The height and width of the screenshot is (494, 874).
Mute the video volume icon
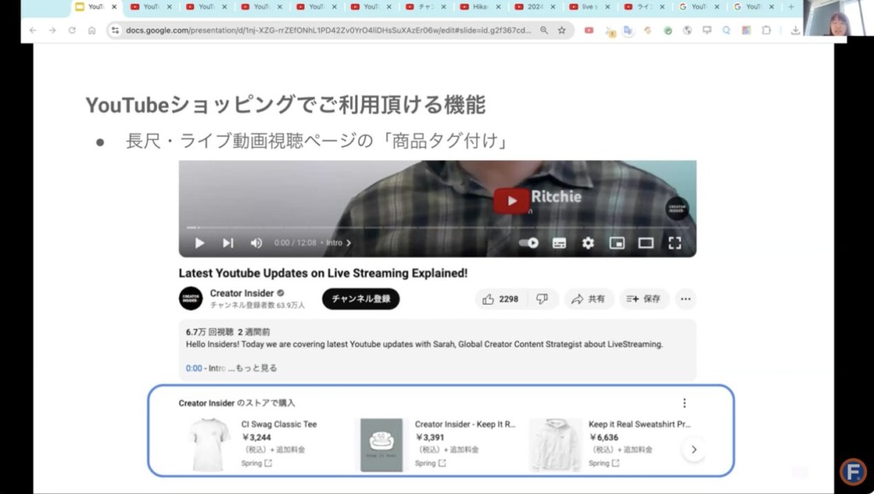(x=256, y=243)
